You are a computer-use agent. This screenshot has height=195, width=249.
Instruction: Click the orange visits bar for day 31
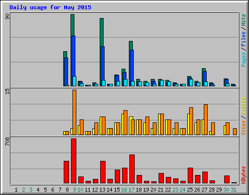[x=235, y=132]
